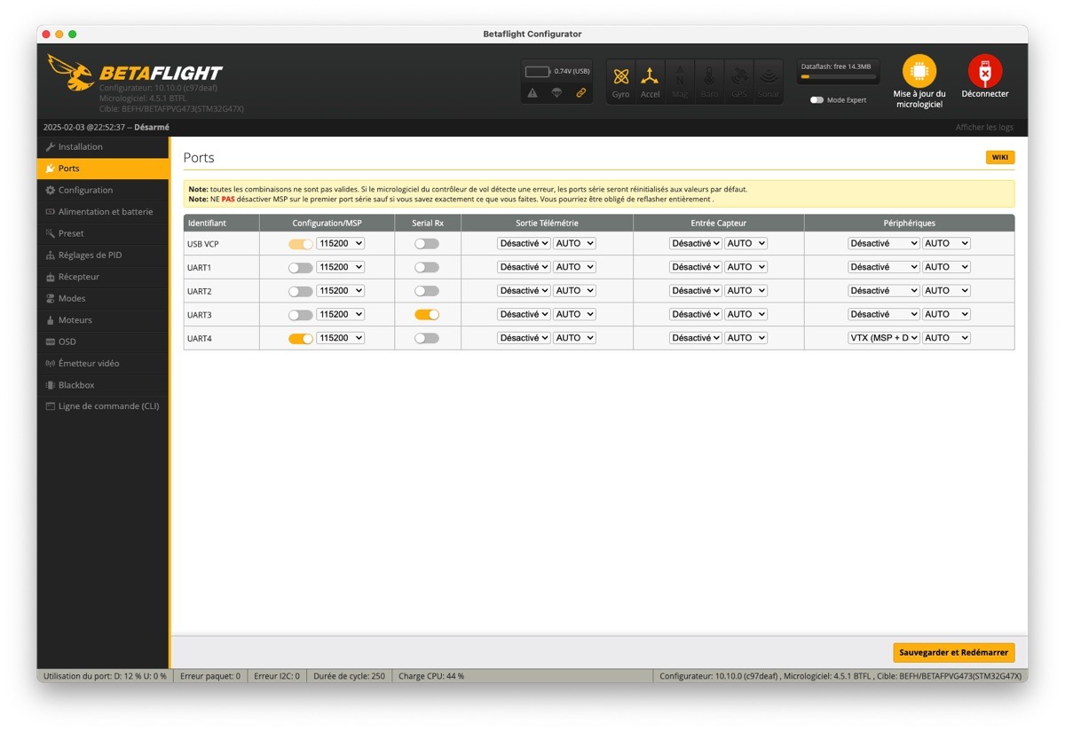Open the WIKI link button
The width and height of the screenshot is (1065, 731).
click(x=1000, y=157)
